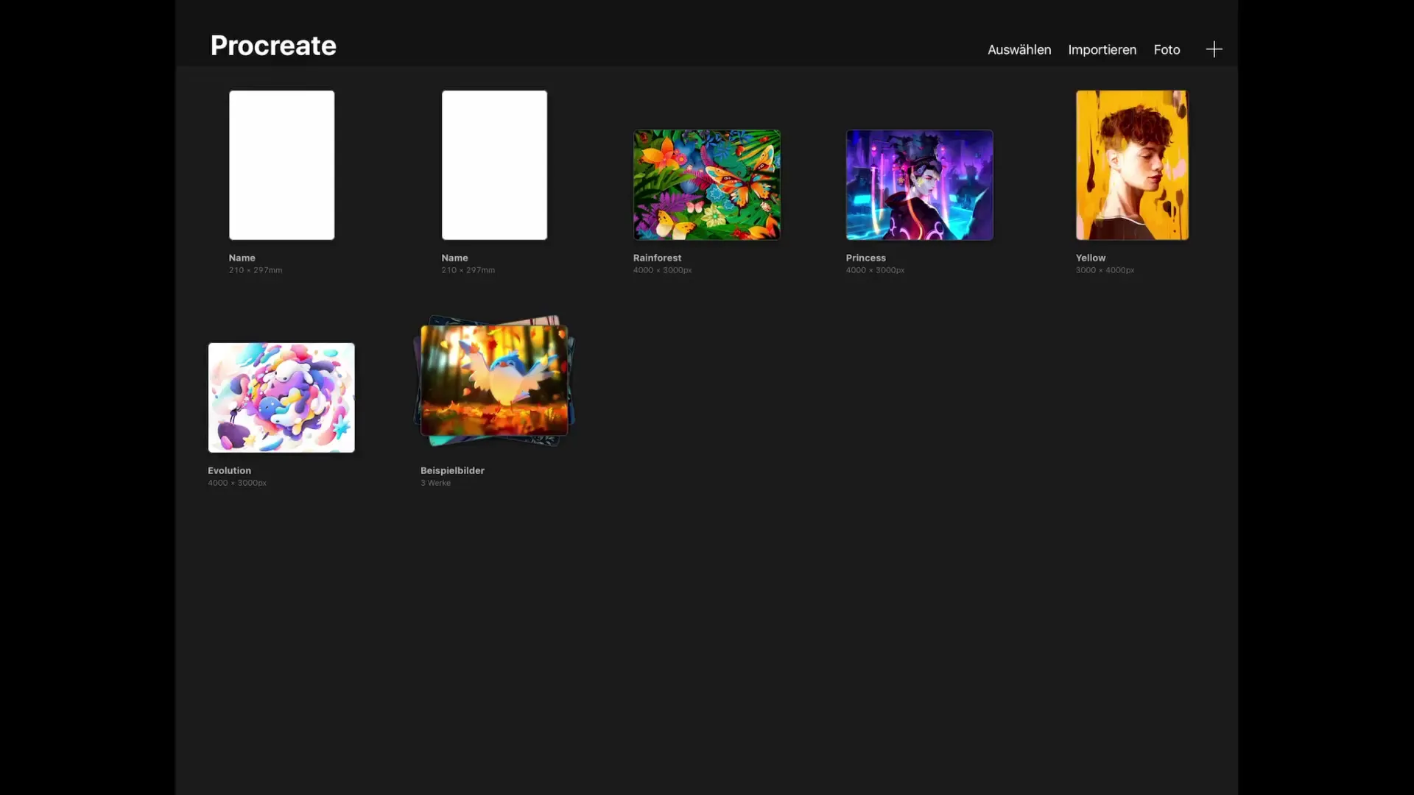Screen dimensions: 1414x795
Task: Click the Yellow title label
Action: tap(1090, 258)
